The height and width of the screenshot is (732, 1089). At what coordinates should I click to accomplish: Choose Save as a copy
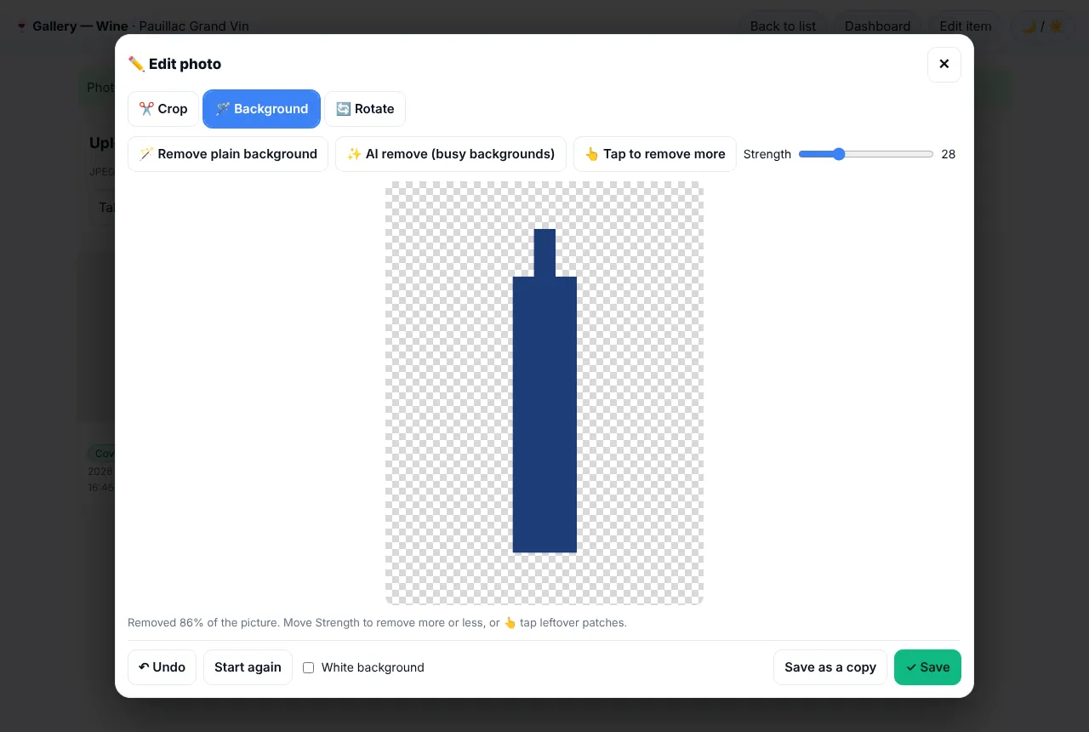point(830,667)
